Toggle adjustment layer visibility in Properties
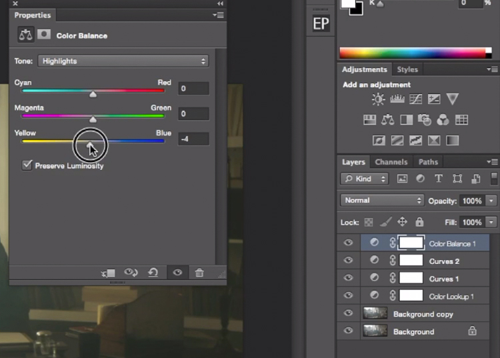This screenshot has height=358, width=500. pyautogui.click(x=177, y=273)
